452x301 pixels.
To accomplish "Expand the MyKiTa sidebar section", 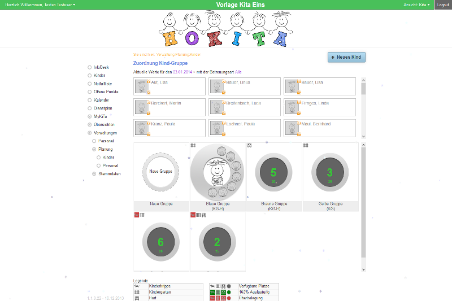I will pos(90,116).
